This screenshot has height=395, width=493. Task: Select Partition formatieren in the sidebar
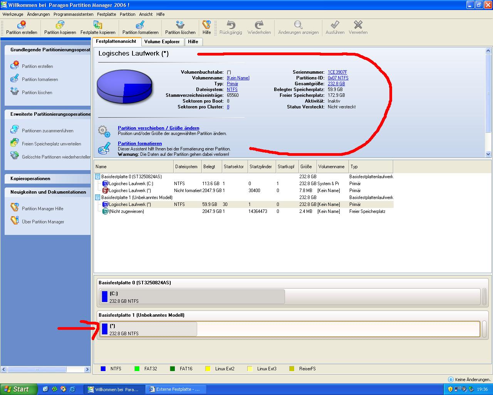pos(40,79)
